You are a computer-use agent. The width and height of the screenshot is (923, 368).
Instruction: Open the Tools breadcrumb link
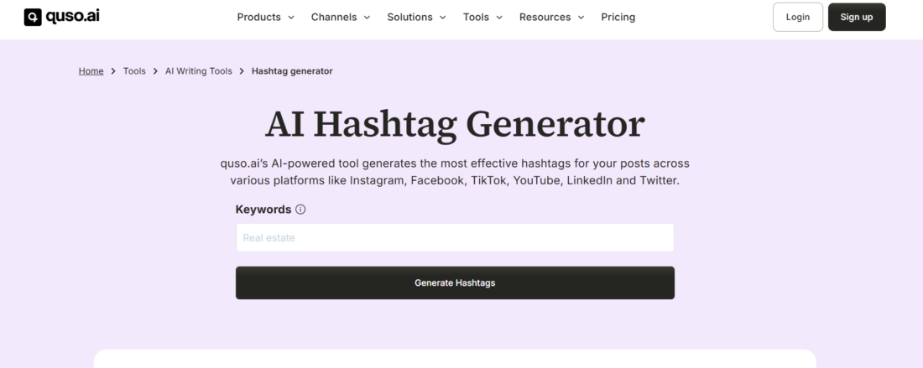[134, 71]
